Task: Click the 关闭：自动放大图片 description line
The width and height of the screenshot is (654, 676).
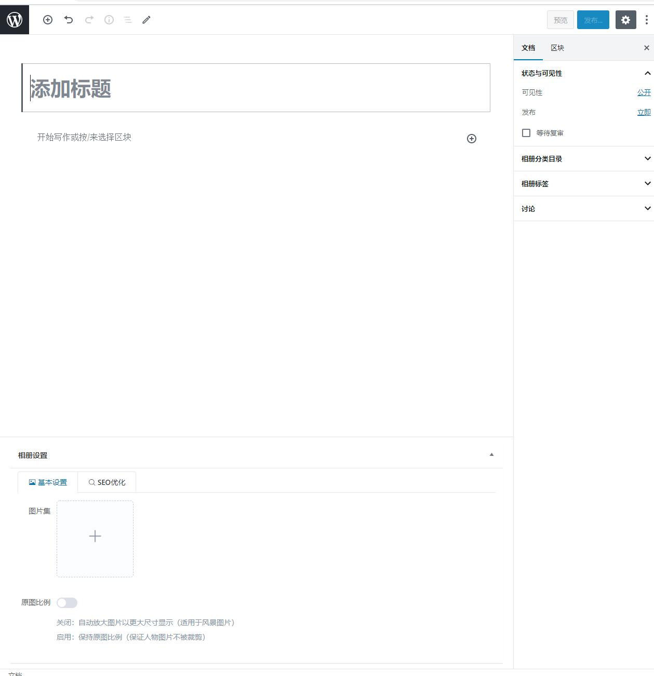Action: 146,623
